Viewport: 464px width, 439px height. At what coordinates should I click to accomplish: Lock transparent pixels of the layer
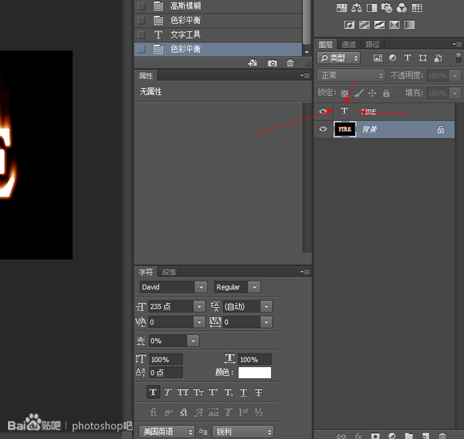(345, 94)
